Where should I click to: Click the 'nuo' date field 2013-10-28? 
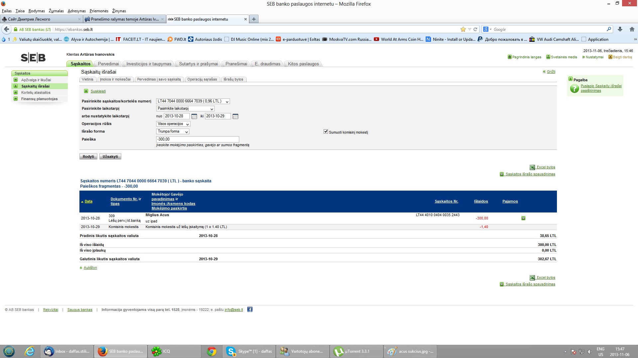(176, 116)
